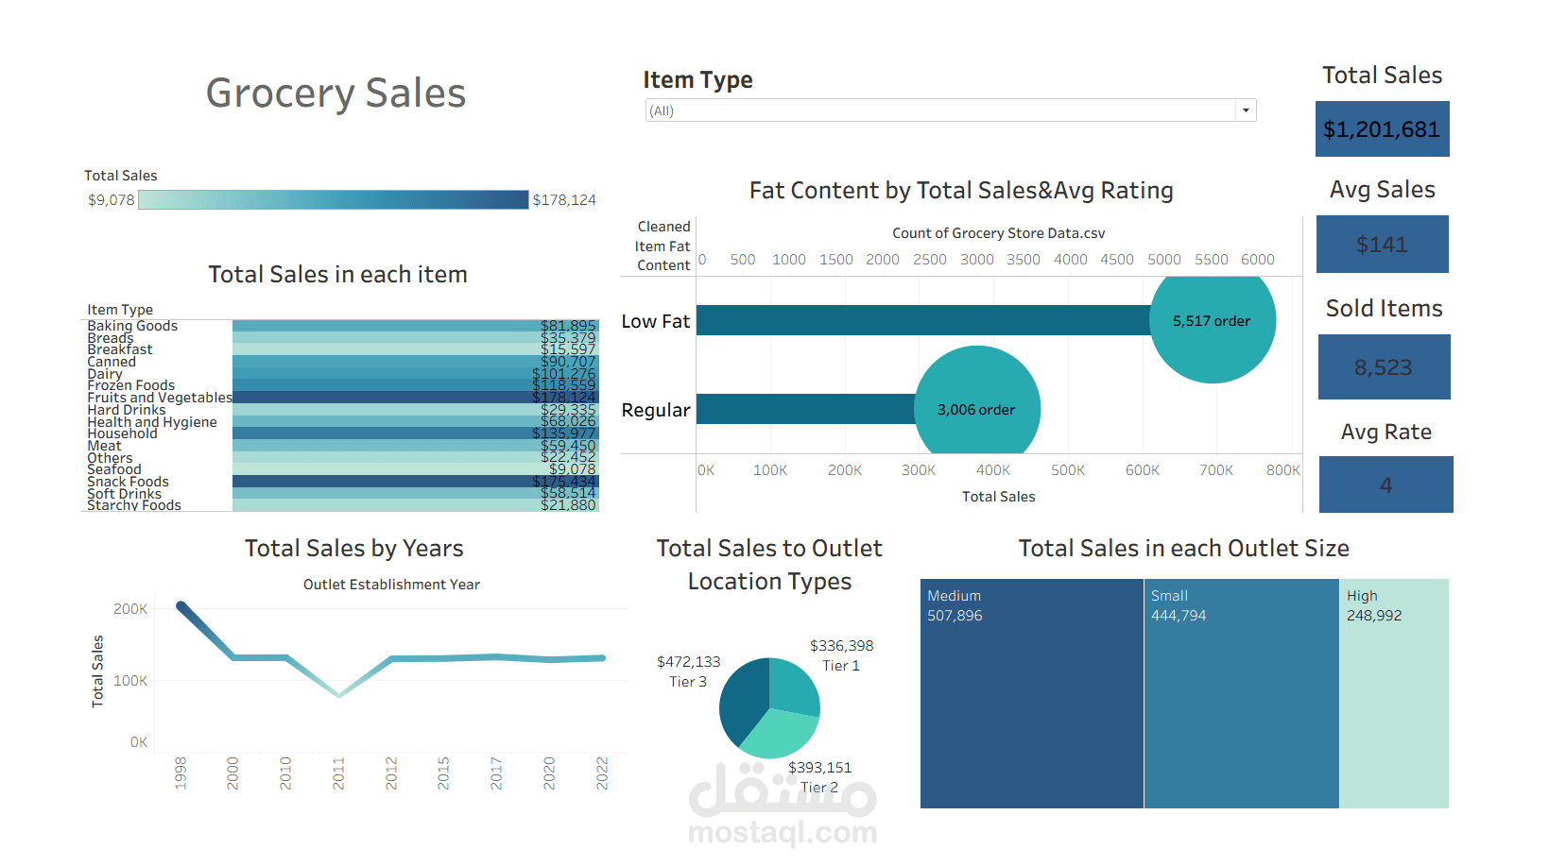Viewport: 1566px width, 866px height.
Task: Click the $9,078 legend minimum value
Action: tap(111, 200)
